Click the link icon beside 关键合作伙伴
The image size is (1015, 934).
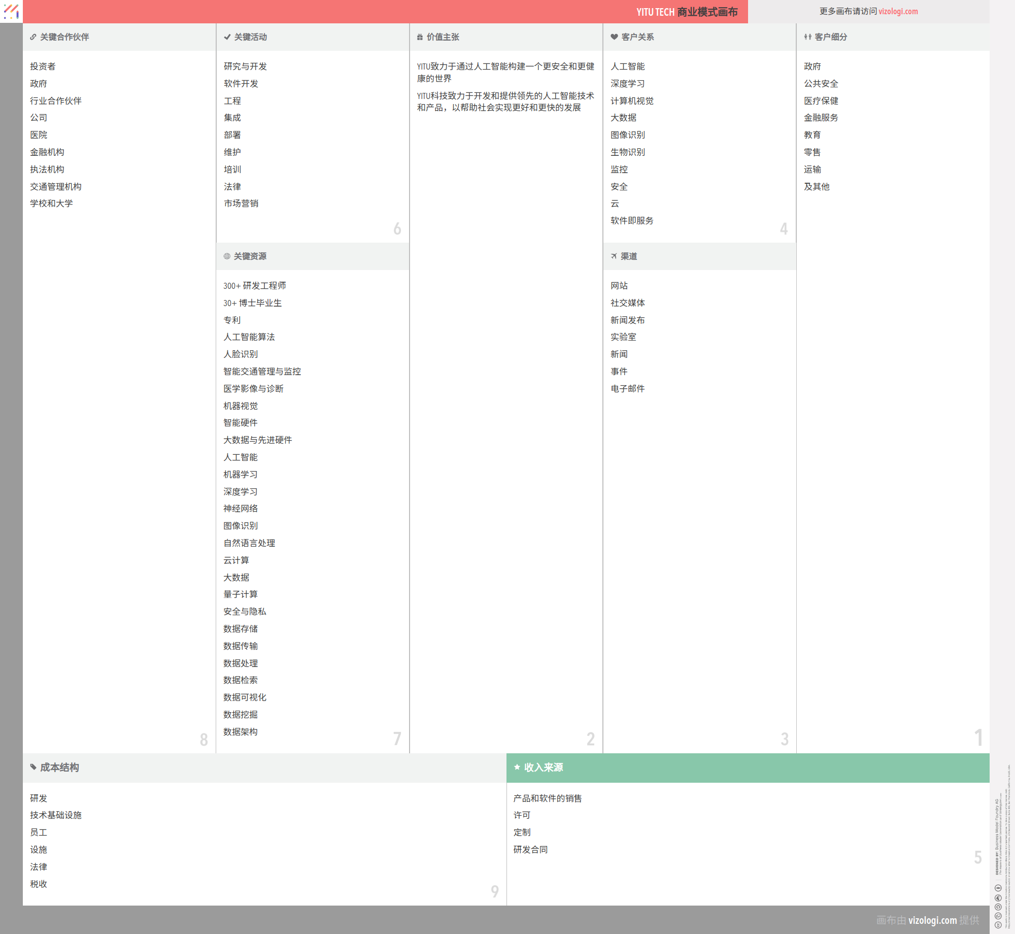tap(33, 37)
